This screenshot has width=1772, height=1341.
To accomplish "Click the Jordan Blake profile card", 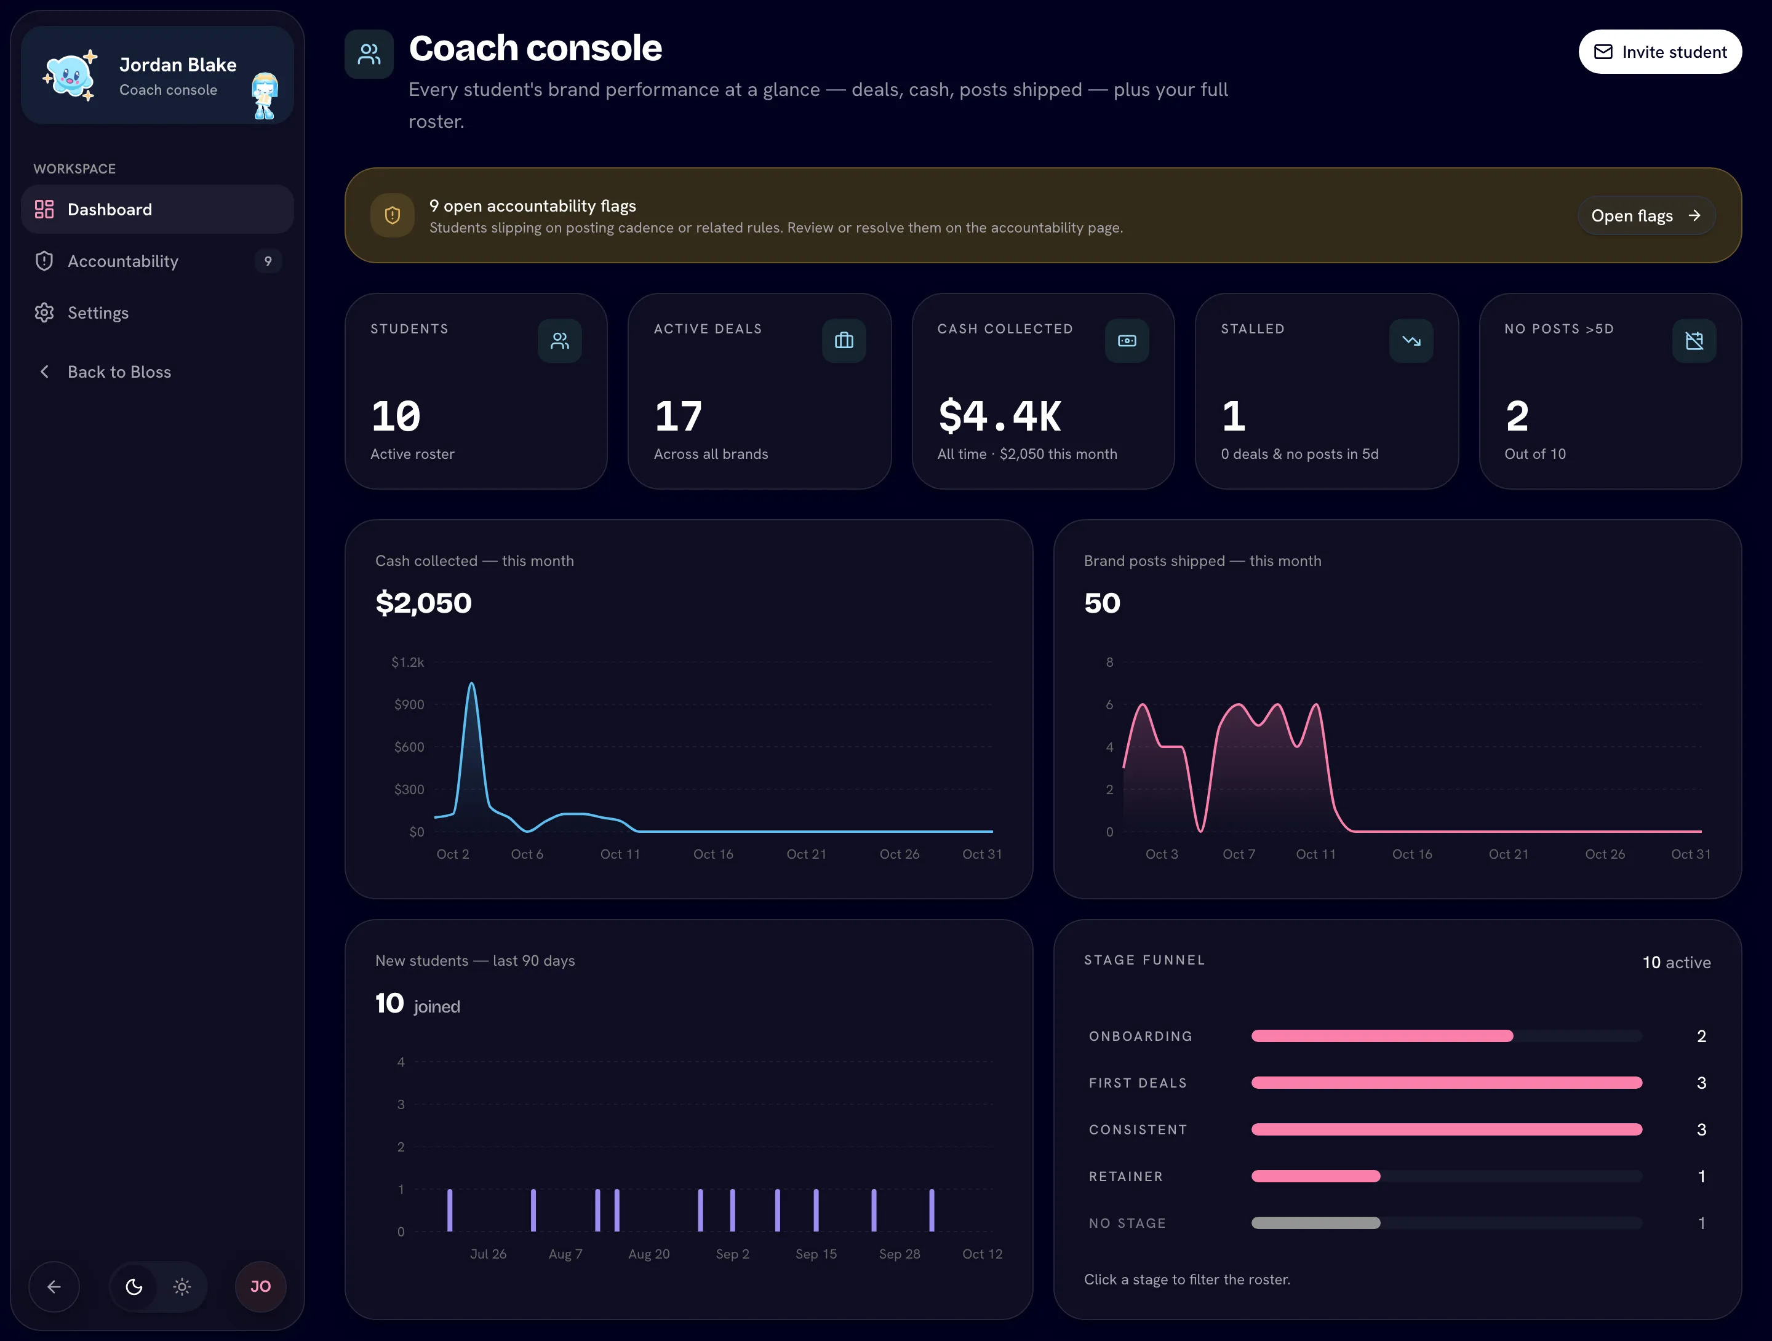I will (x=157, y=75).
